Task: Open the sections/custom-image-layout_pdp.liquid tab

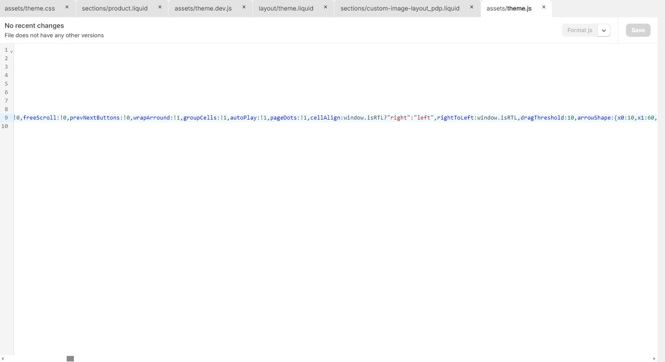Action: click(400, 8)
